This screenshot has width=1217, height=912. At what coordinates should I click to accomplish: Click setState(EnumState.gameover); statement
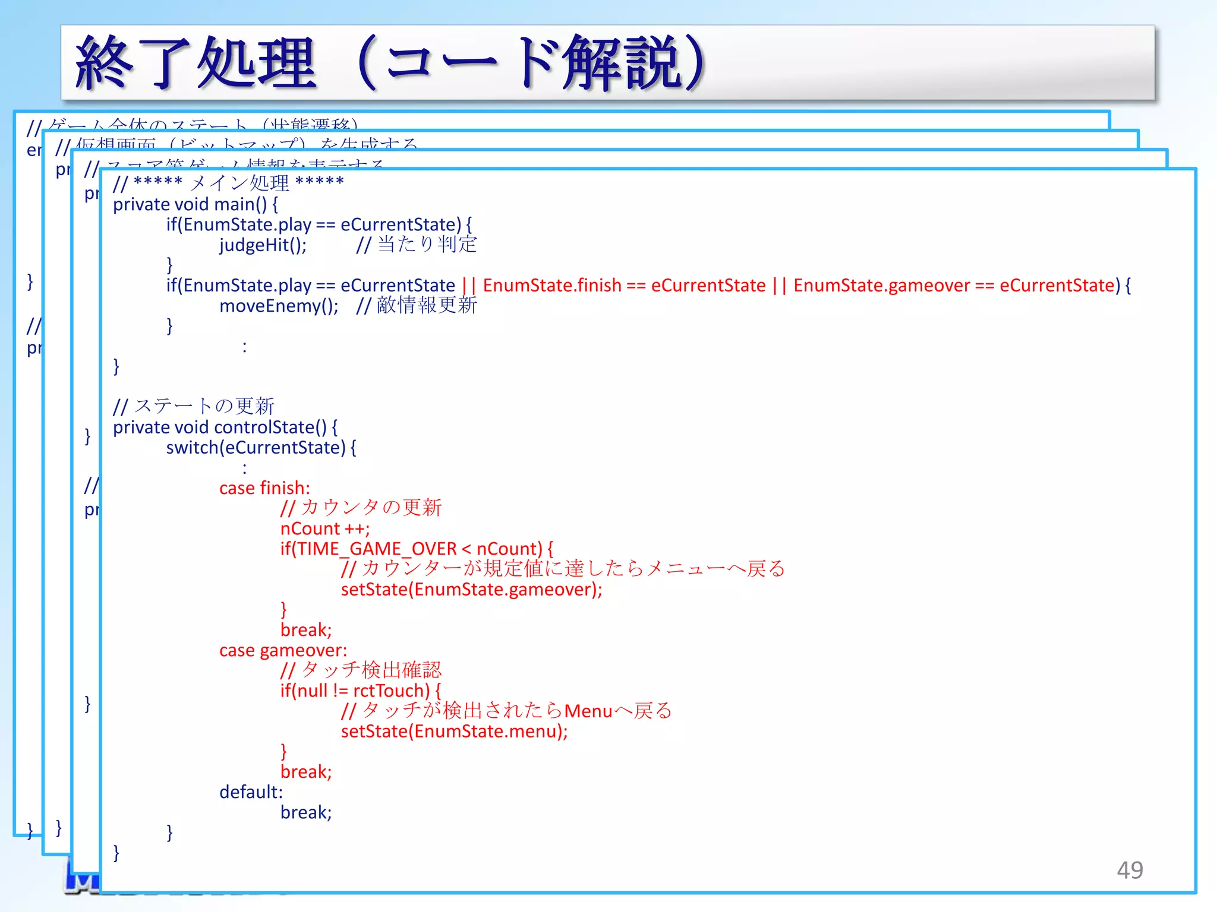472,590
